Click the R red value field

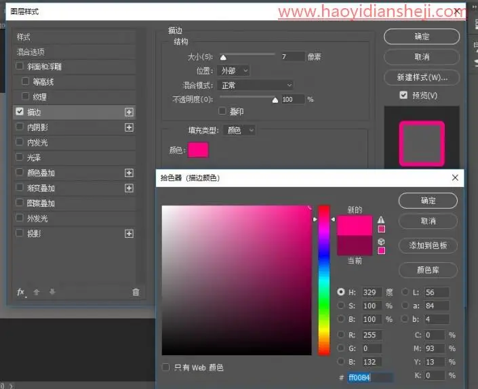372,335
